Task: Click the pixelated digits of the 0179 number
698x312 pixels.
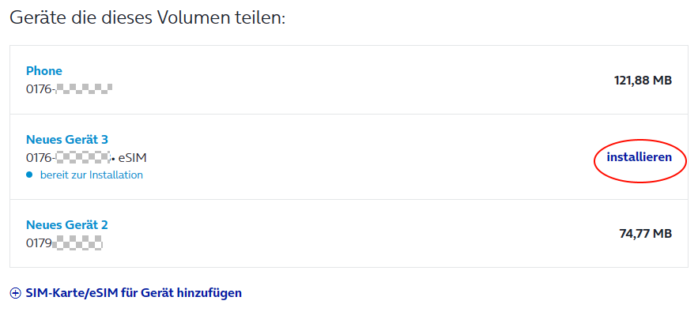Action: tap(77, 243)
